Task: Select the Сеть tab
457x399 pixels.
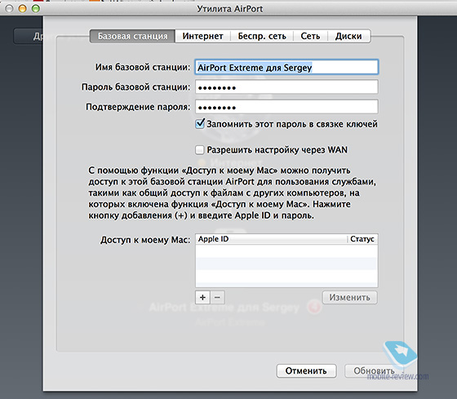Action: coord(310,36)
